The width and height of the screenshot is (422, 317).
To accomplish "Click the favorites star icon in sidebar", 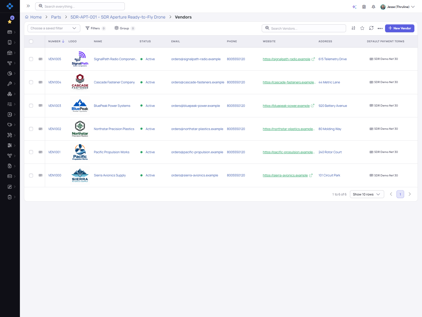I will pyautogui.click(x=10, y=22).
